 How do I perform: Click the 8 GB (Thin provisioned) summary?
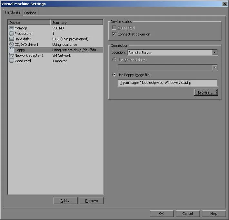tap(70, 39)
